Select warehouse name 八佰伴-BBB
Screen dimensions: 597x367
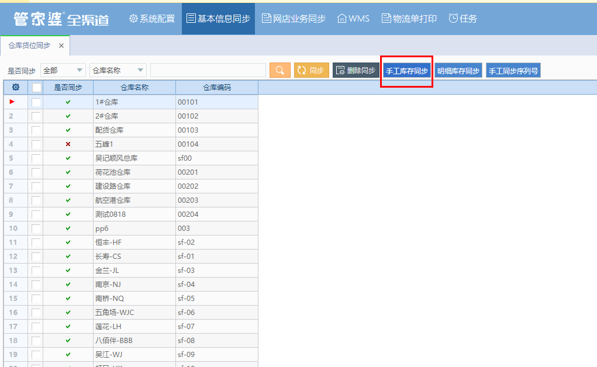coord(114,341)
